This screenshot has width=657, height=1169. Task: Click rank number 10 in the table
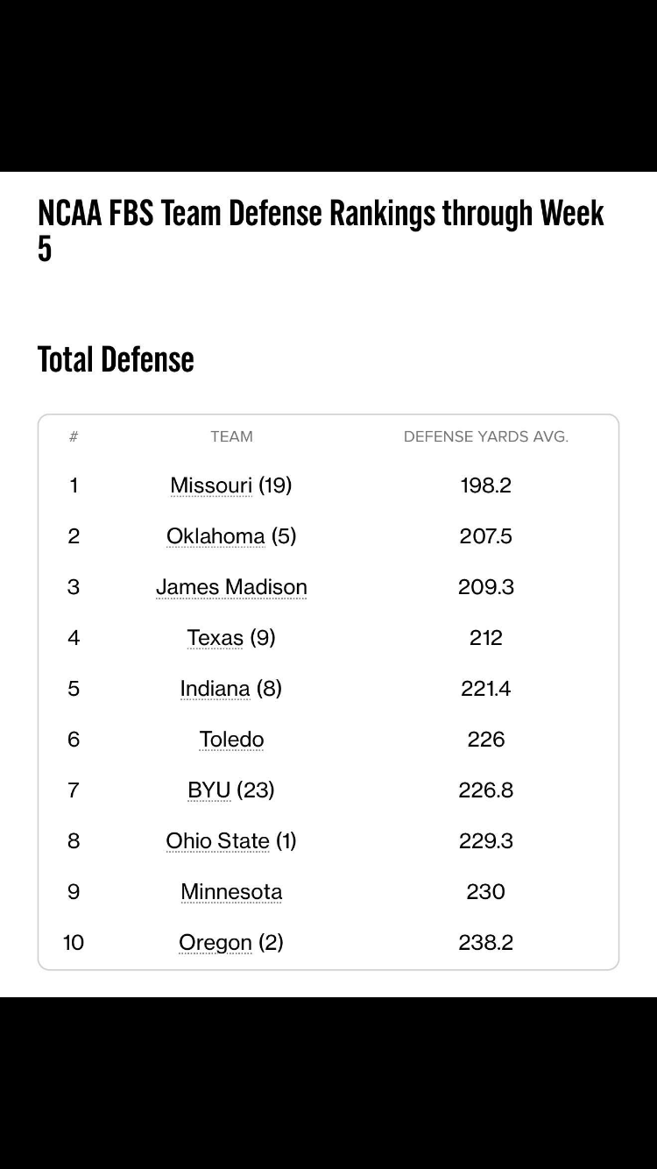pyautogui.click(x=74, y=943)
